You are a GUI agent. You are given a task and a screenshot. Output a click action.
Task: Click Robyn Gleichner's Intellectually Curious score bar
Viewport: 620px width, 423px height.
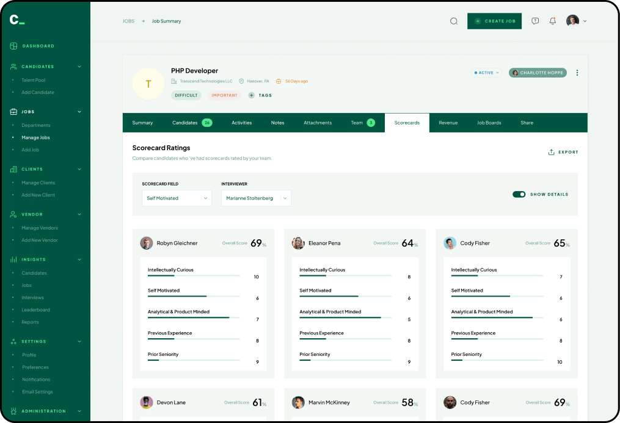[x=194, y=276]
